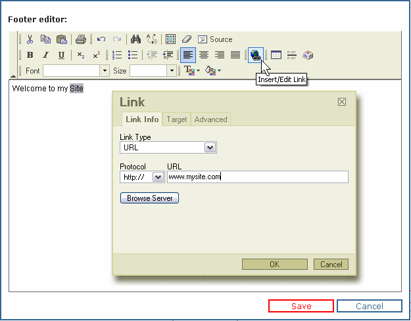
Task: Undo the last action
Action: 101,39
